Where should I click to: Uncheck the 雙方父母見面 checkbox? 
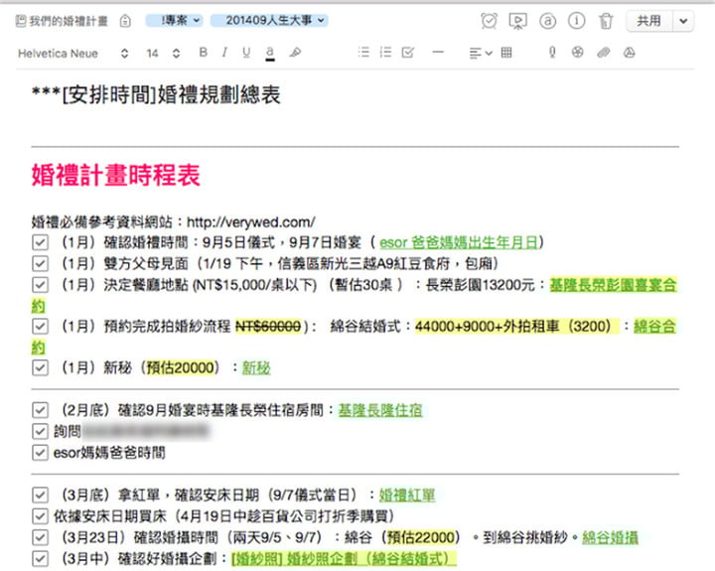tap(40, 263)
